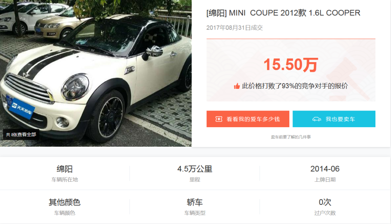Click the 0次 transfer count cell
This screenshot has height=224, width=391.
(325, 207)
